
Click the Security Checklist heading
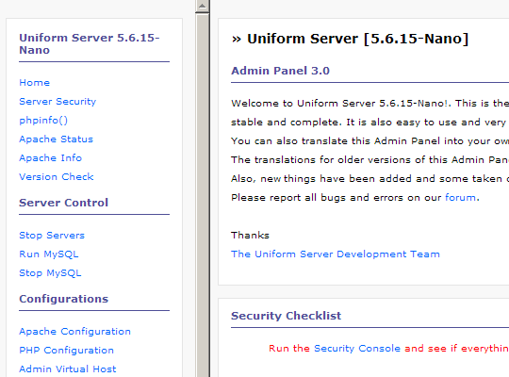coord(286,316)
